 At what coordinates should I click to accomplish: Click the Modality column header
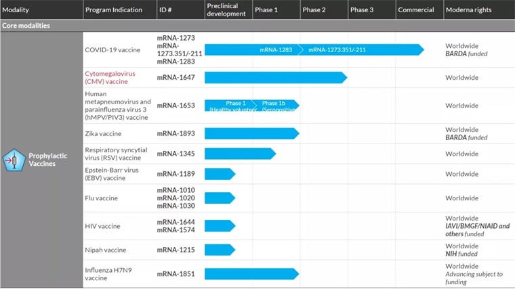[16, 9]
